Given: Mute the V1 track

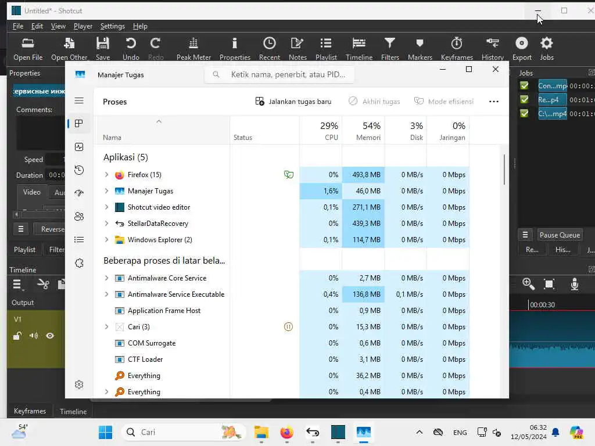Looking at the screenshot, I should (x=34, y=336).
